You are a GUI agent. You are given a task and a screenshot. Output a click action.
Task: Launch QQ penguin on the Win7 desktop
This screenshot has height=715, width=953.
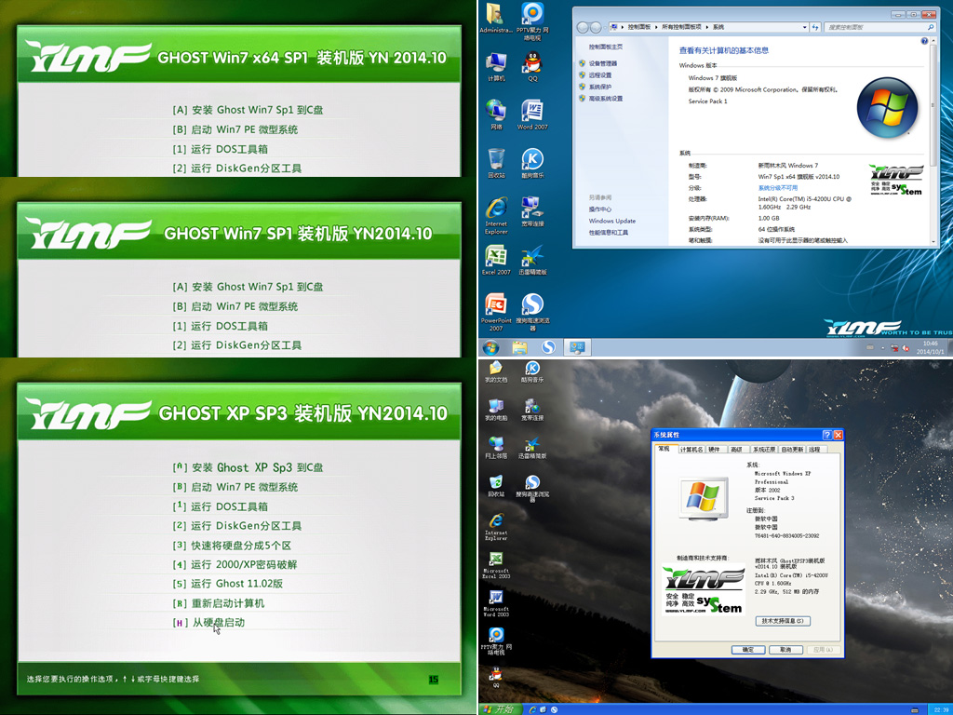tap(532, 66)
